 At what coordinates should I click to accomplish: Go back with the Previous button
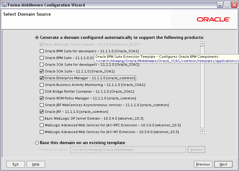203,164
